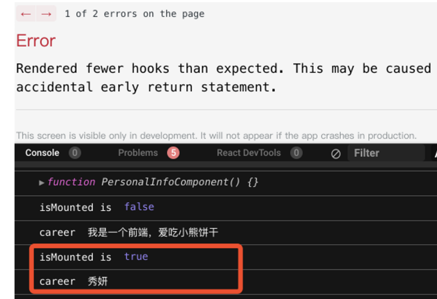This screenshot has width=437, height=299.
Task: Click the red Error heading
Action: point(36,41)
